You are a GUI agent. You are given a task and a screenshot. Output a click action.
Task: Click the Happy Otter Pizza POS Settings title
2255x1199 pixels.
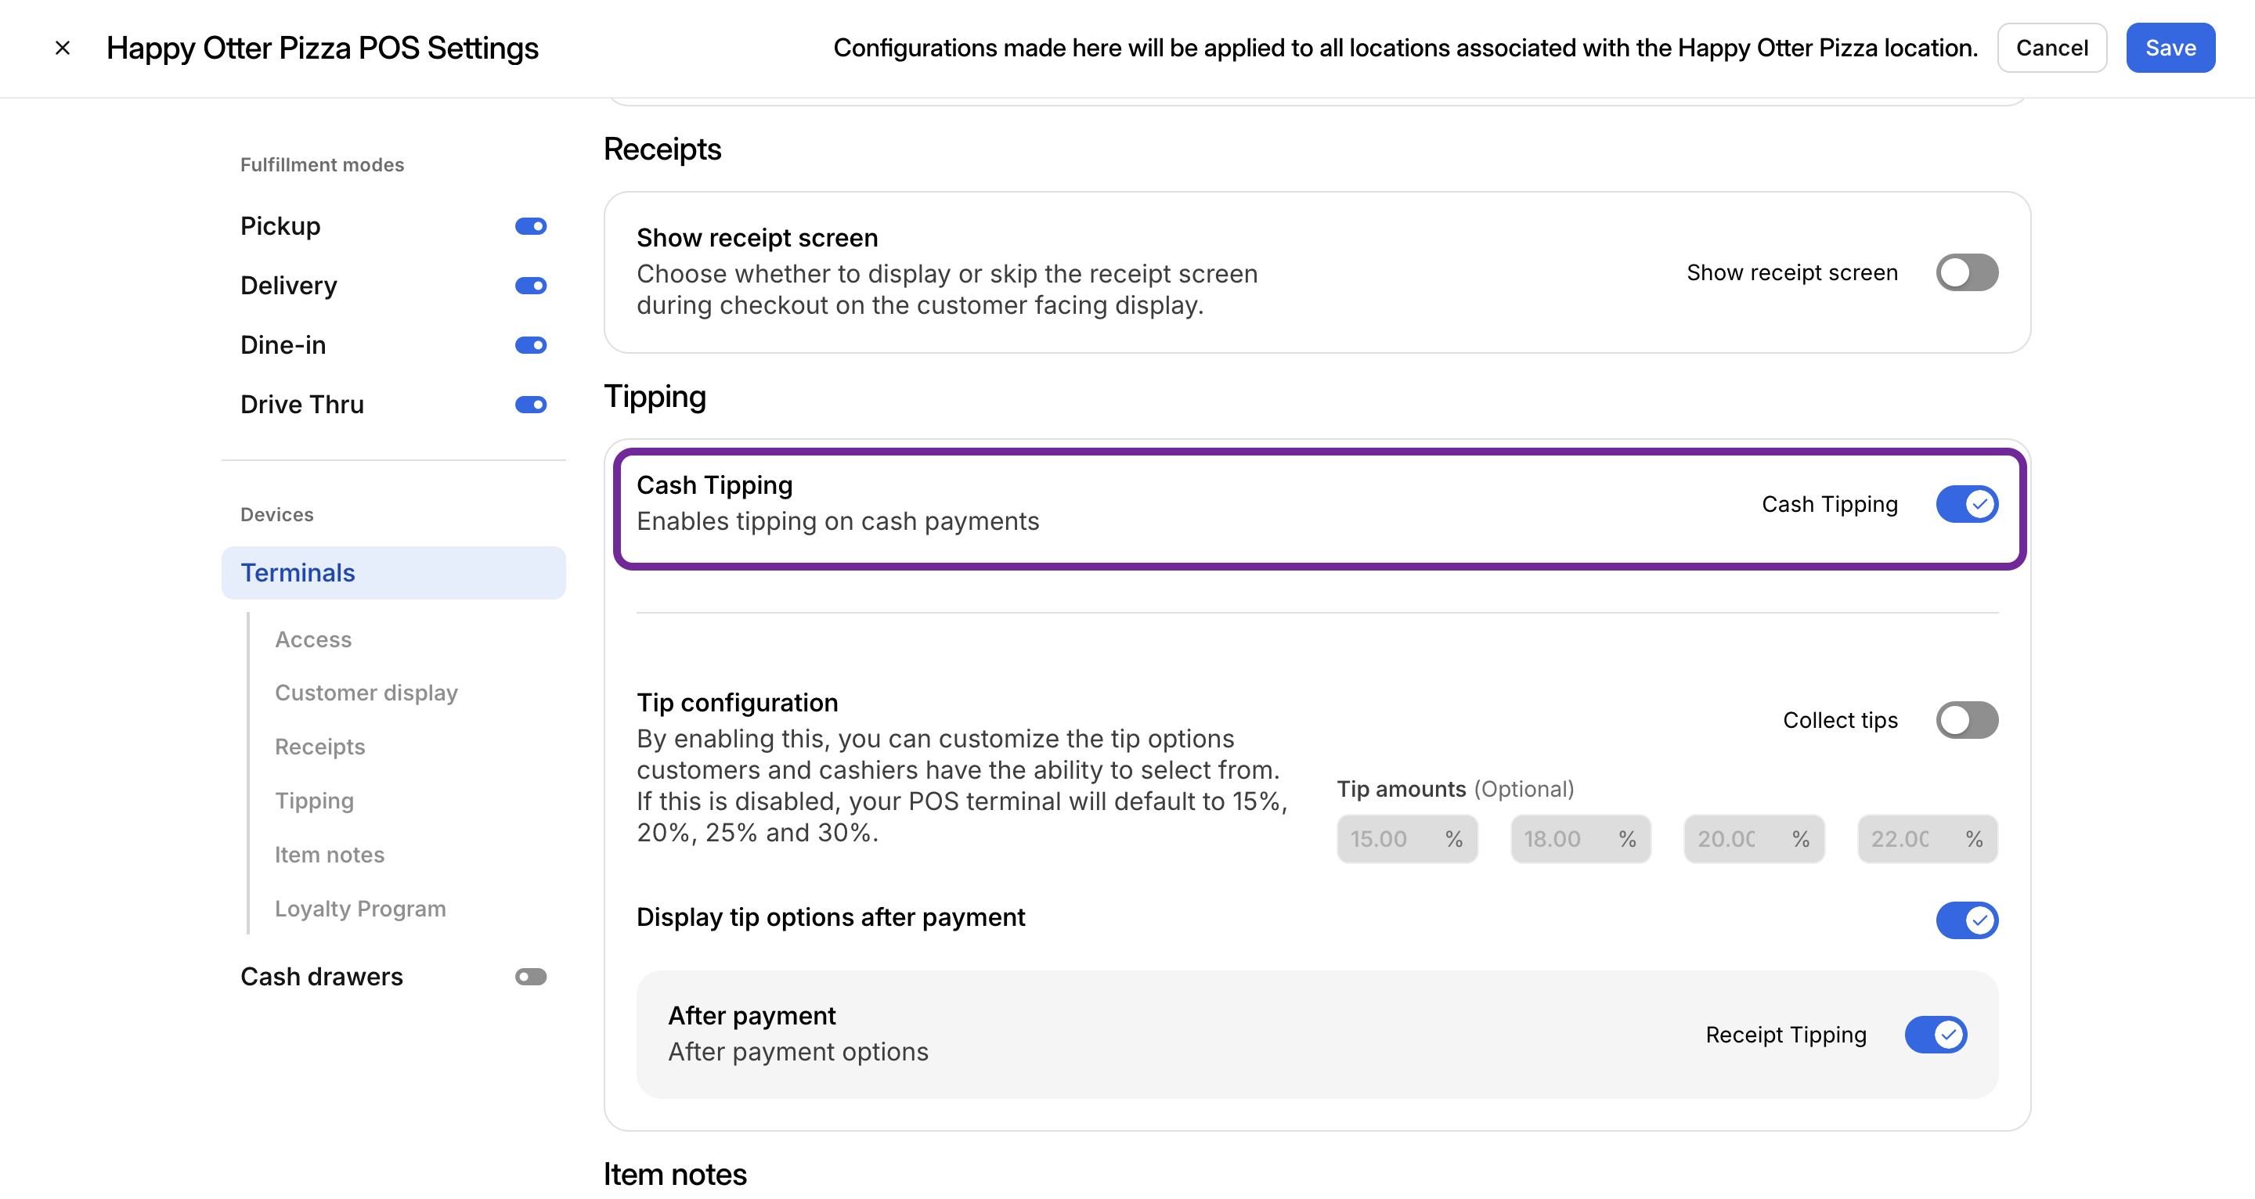322,49
